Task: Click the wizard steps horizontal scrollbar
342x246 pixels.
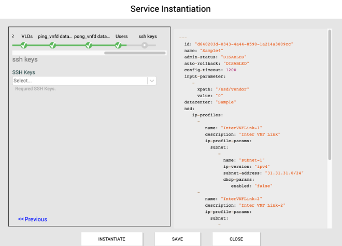Action: pos(135,53)
